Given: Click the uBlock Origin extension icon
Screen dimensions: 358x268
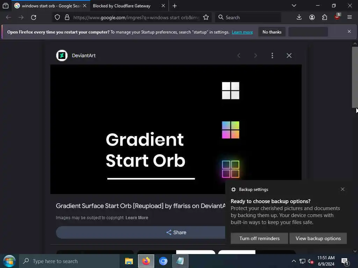Looking at the screenshot, I should (337, 17).
